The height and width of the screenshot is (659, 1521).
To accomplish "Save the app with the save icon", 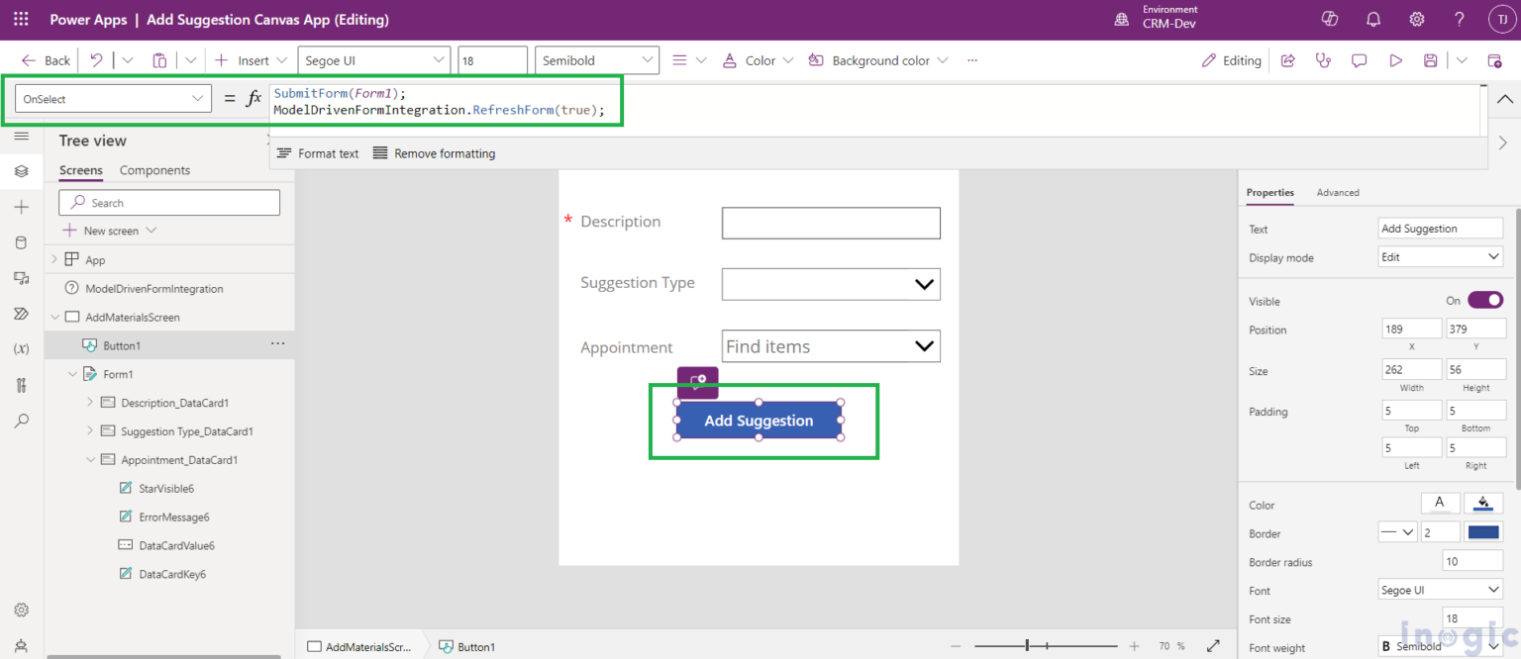I will (1430, 60).
